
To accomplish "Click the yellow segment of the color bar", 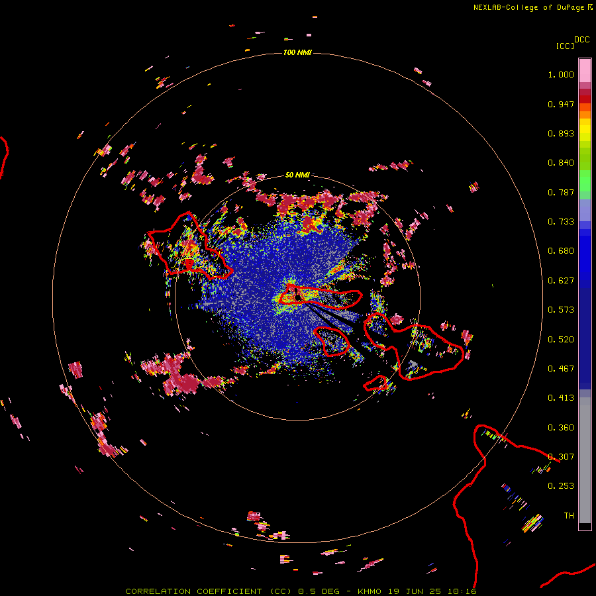I will (x=585, y=130).
